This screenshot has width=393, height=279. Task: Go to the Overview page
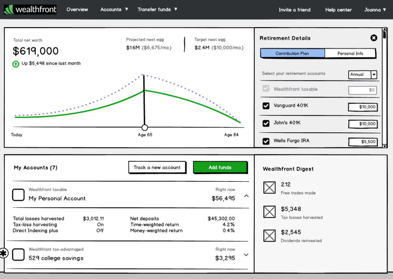point(77,10)
